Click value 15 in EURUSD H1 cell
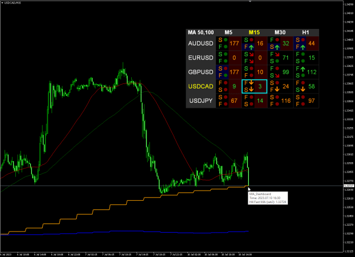The height and width of the screenshot is (257, 355). tap(312, 58)
